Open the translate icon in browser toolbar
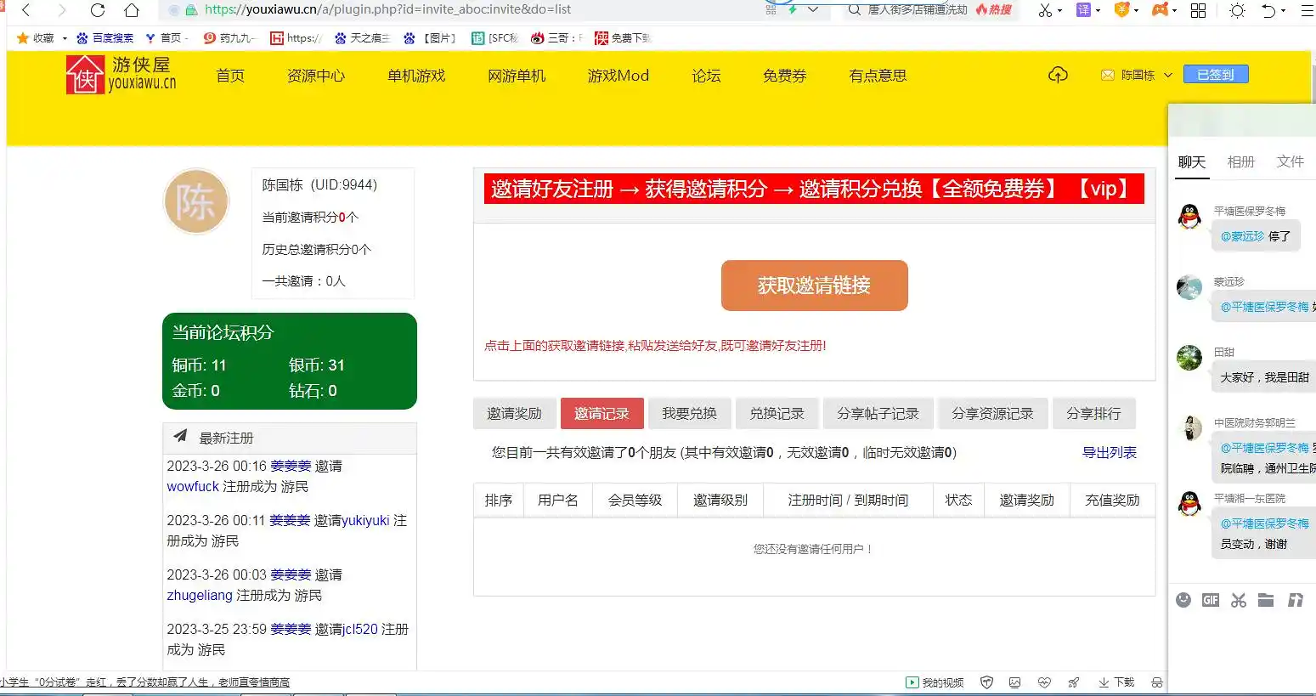 tap(1083, 10)
